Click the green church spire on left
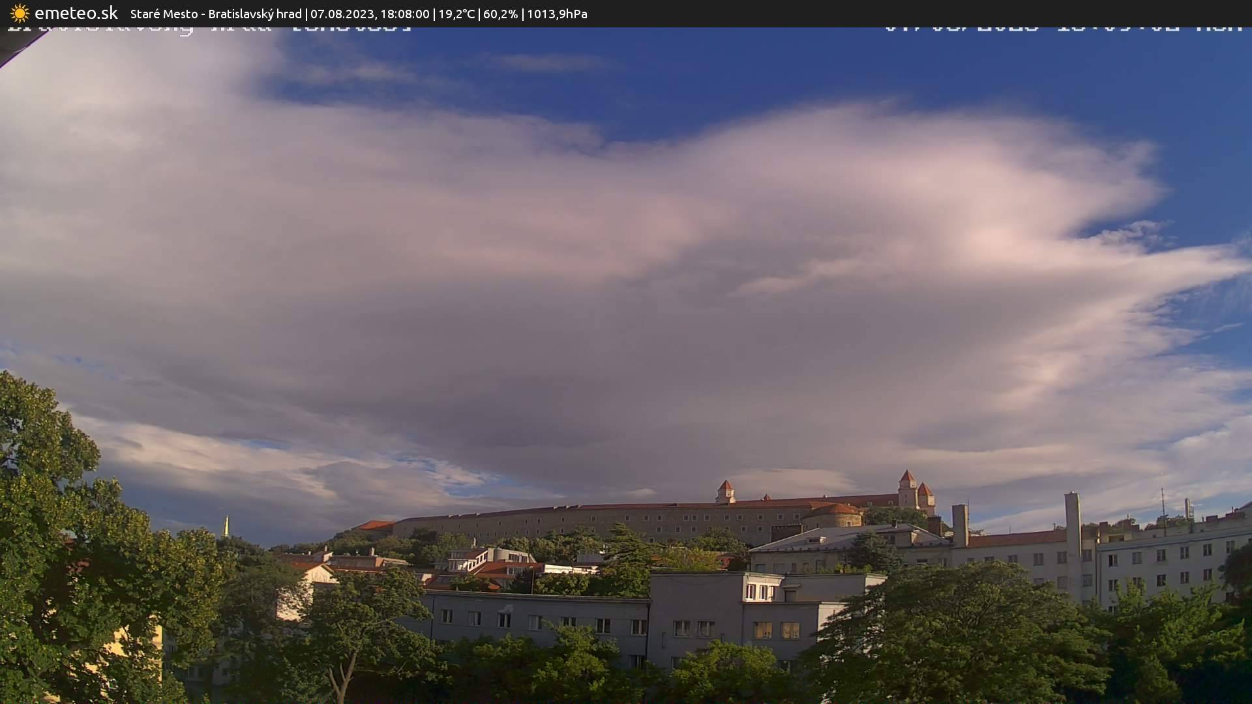 [226, 525]
